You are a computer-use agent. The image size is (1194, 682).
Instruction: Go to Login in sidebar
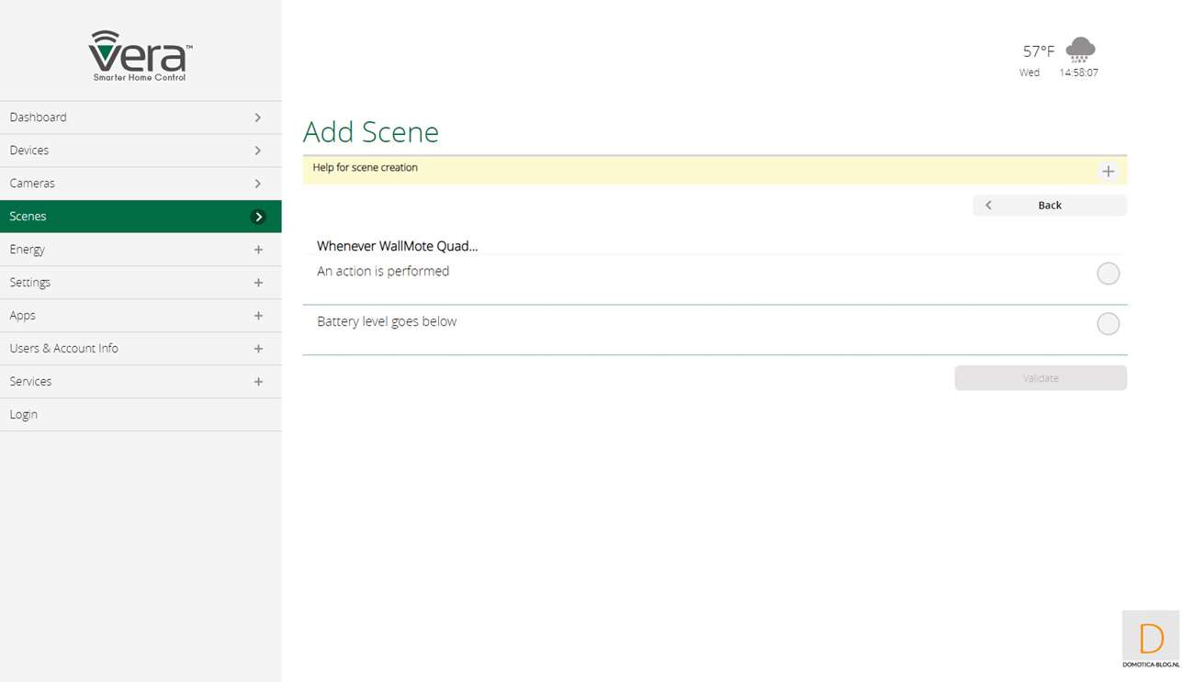(x=24, y=415)
